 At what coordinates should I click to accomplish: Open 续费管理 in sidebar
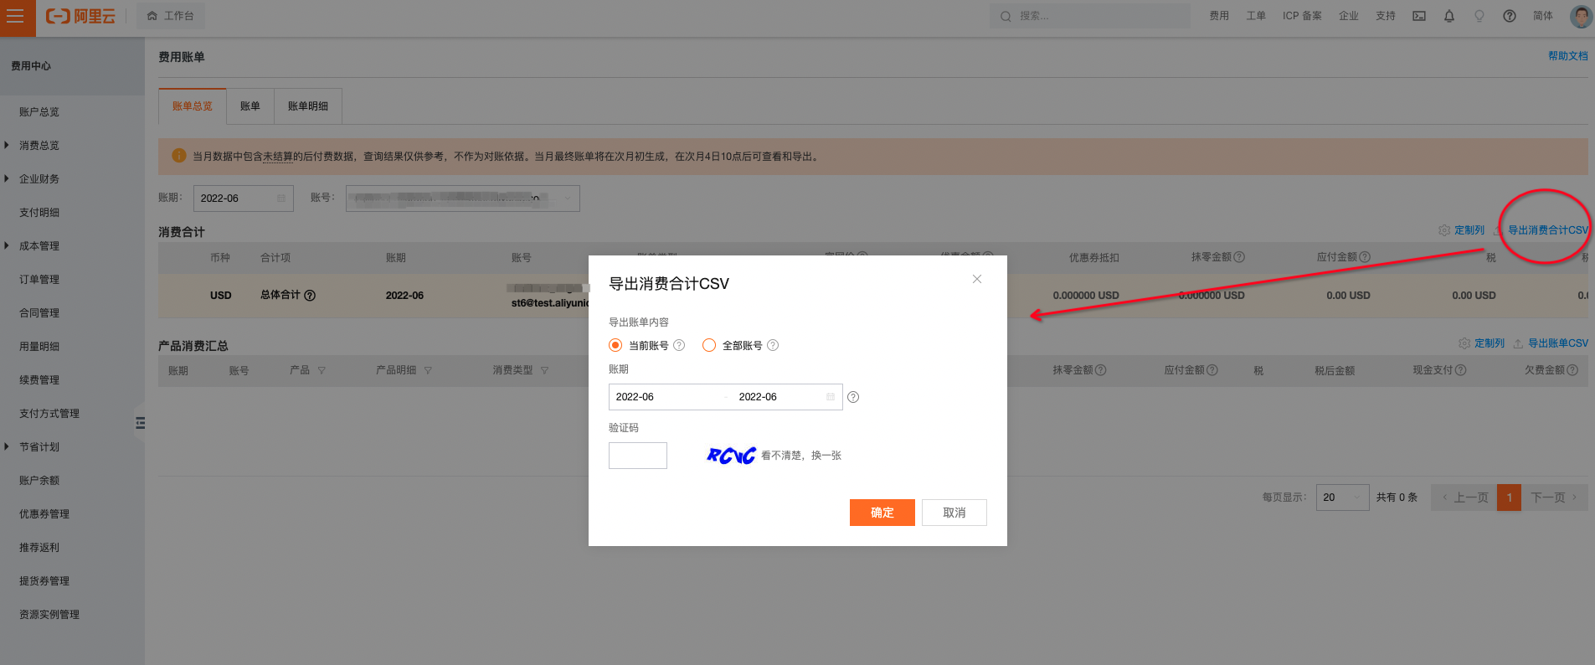point(39,380)
